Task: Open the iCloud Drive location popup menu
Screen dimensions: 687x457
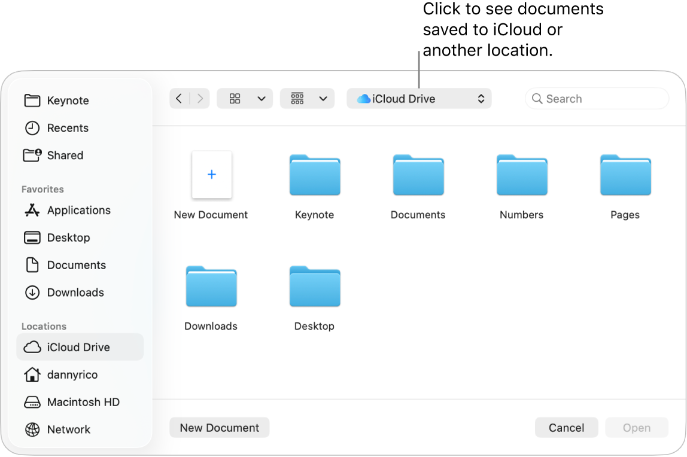Action: click(419, 98)
